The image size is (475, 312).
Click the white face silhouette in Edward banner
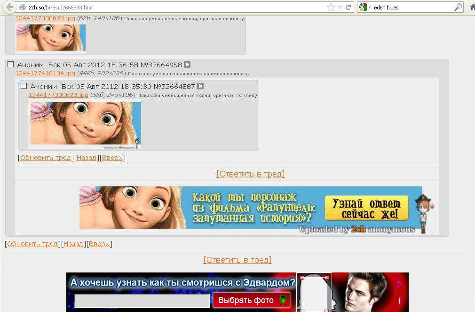[314, 293]
